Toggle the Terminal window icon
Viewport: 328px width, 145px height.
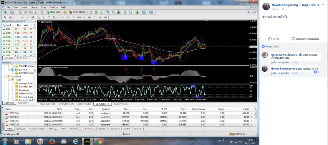coord(36,12)
